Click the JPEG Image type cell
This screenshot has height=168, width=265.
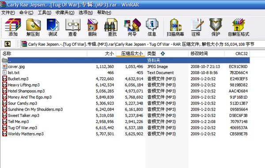point(158,67)
